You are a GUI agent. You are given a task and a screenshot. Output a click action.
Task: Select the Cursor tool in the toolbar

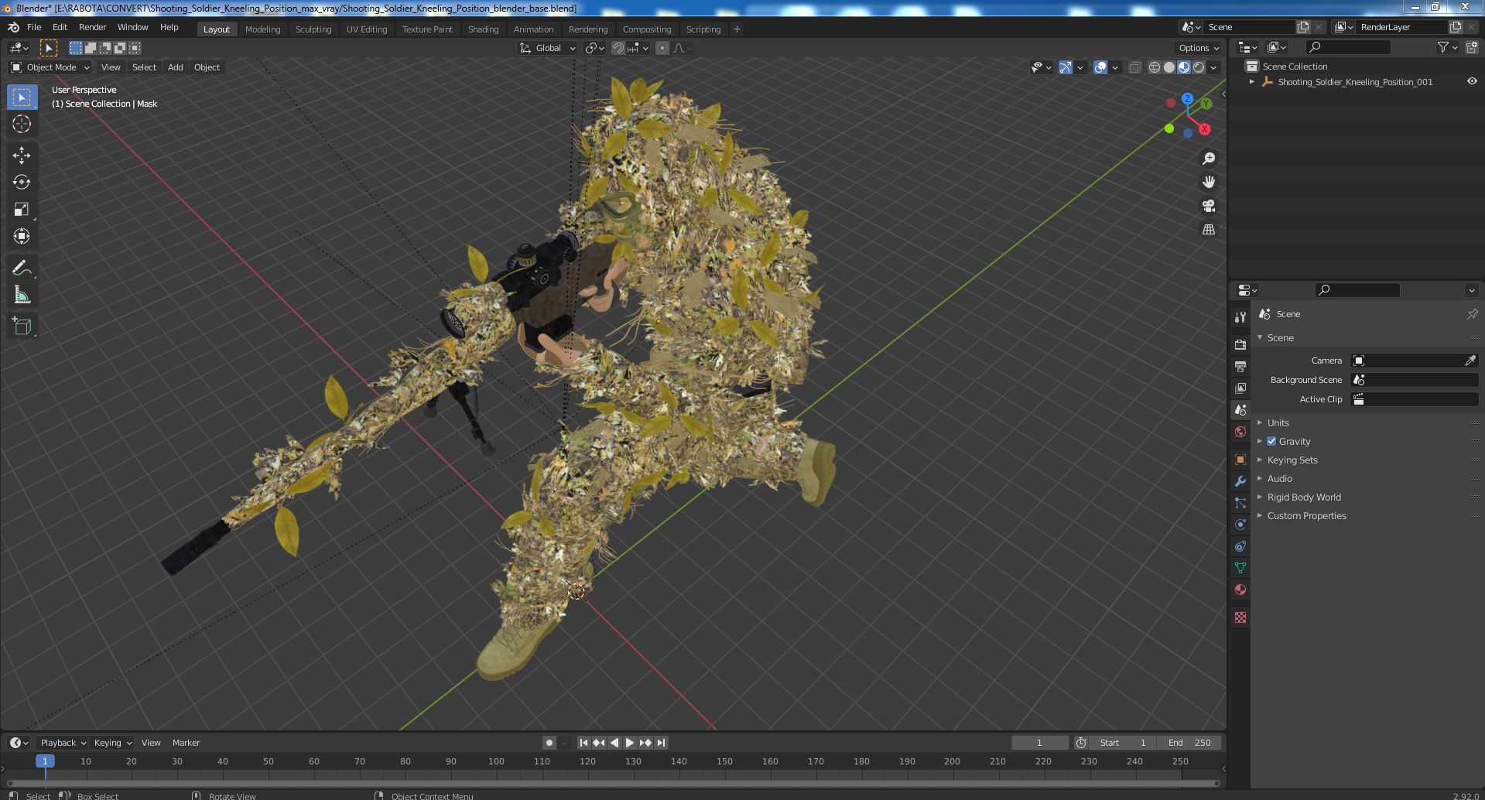pos(22,124)
